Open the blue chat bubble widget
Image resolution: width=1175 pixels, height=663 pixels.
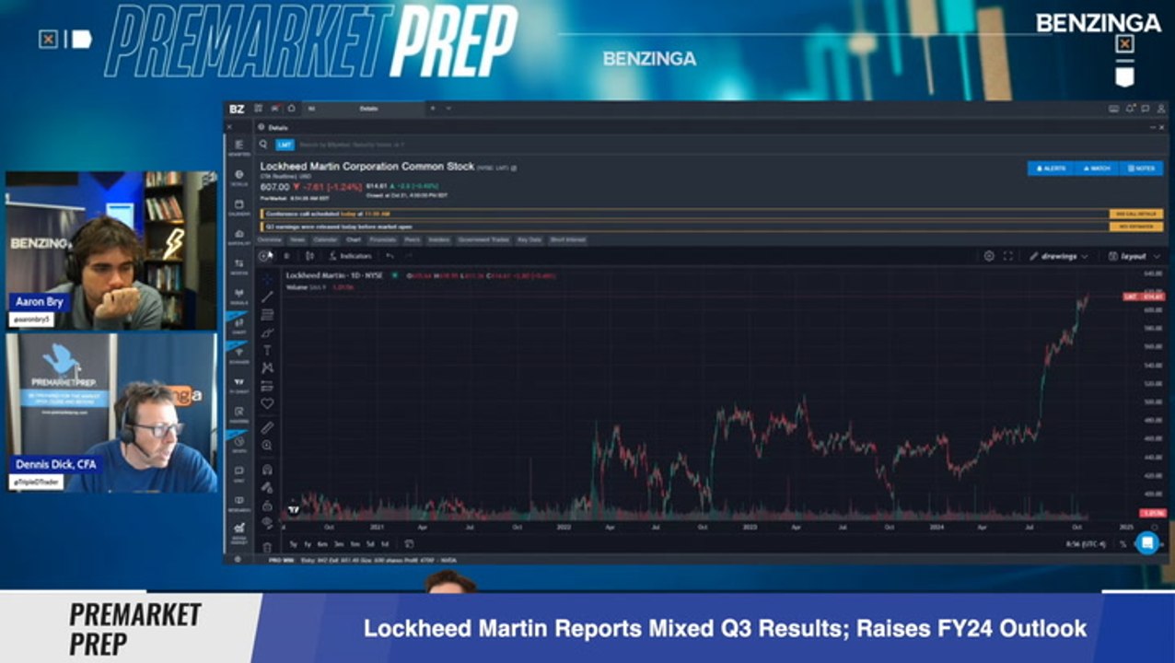pyautogui.click(x=1146, y=542)
